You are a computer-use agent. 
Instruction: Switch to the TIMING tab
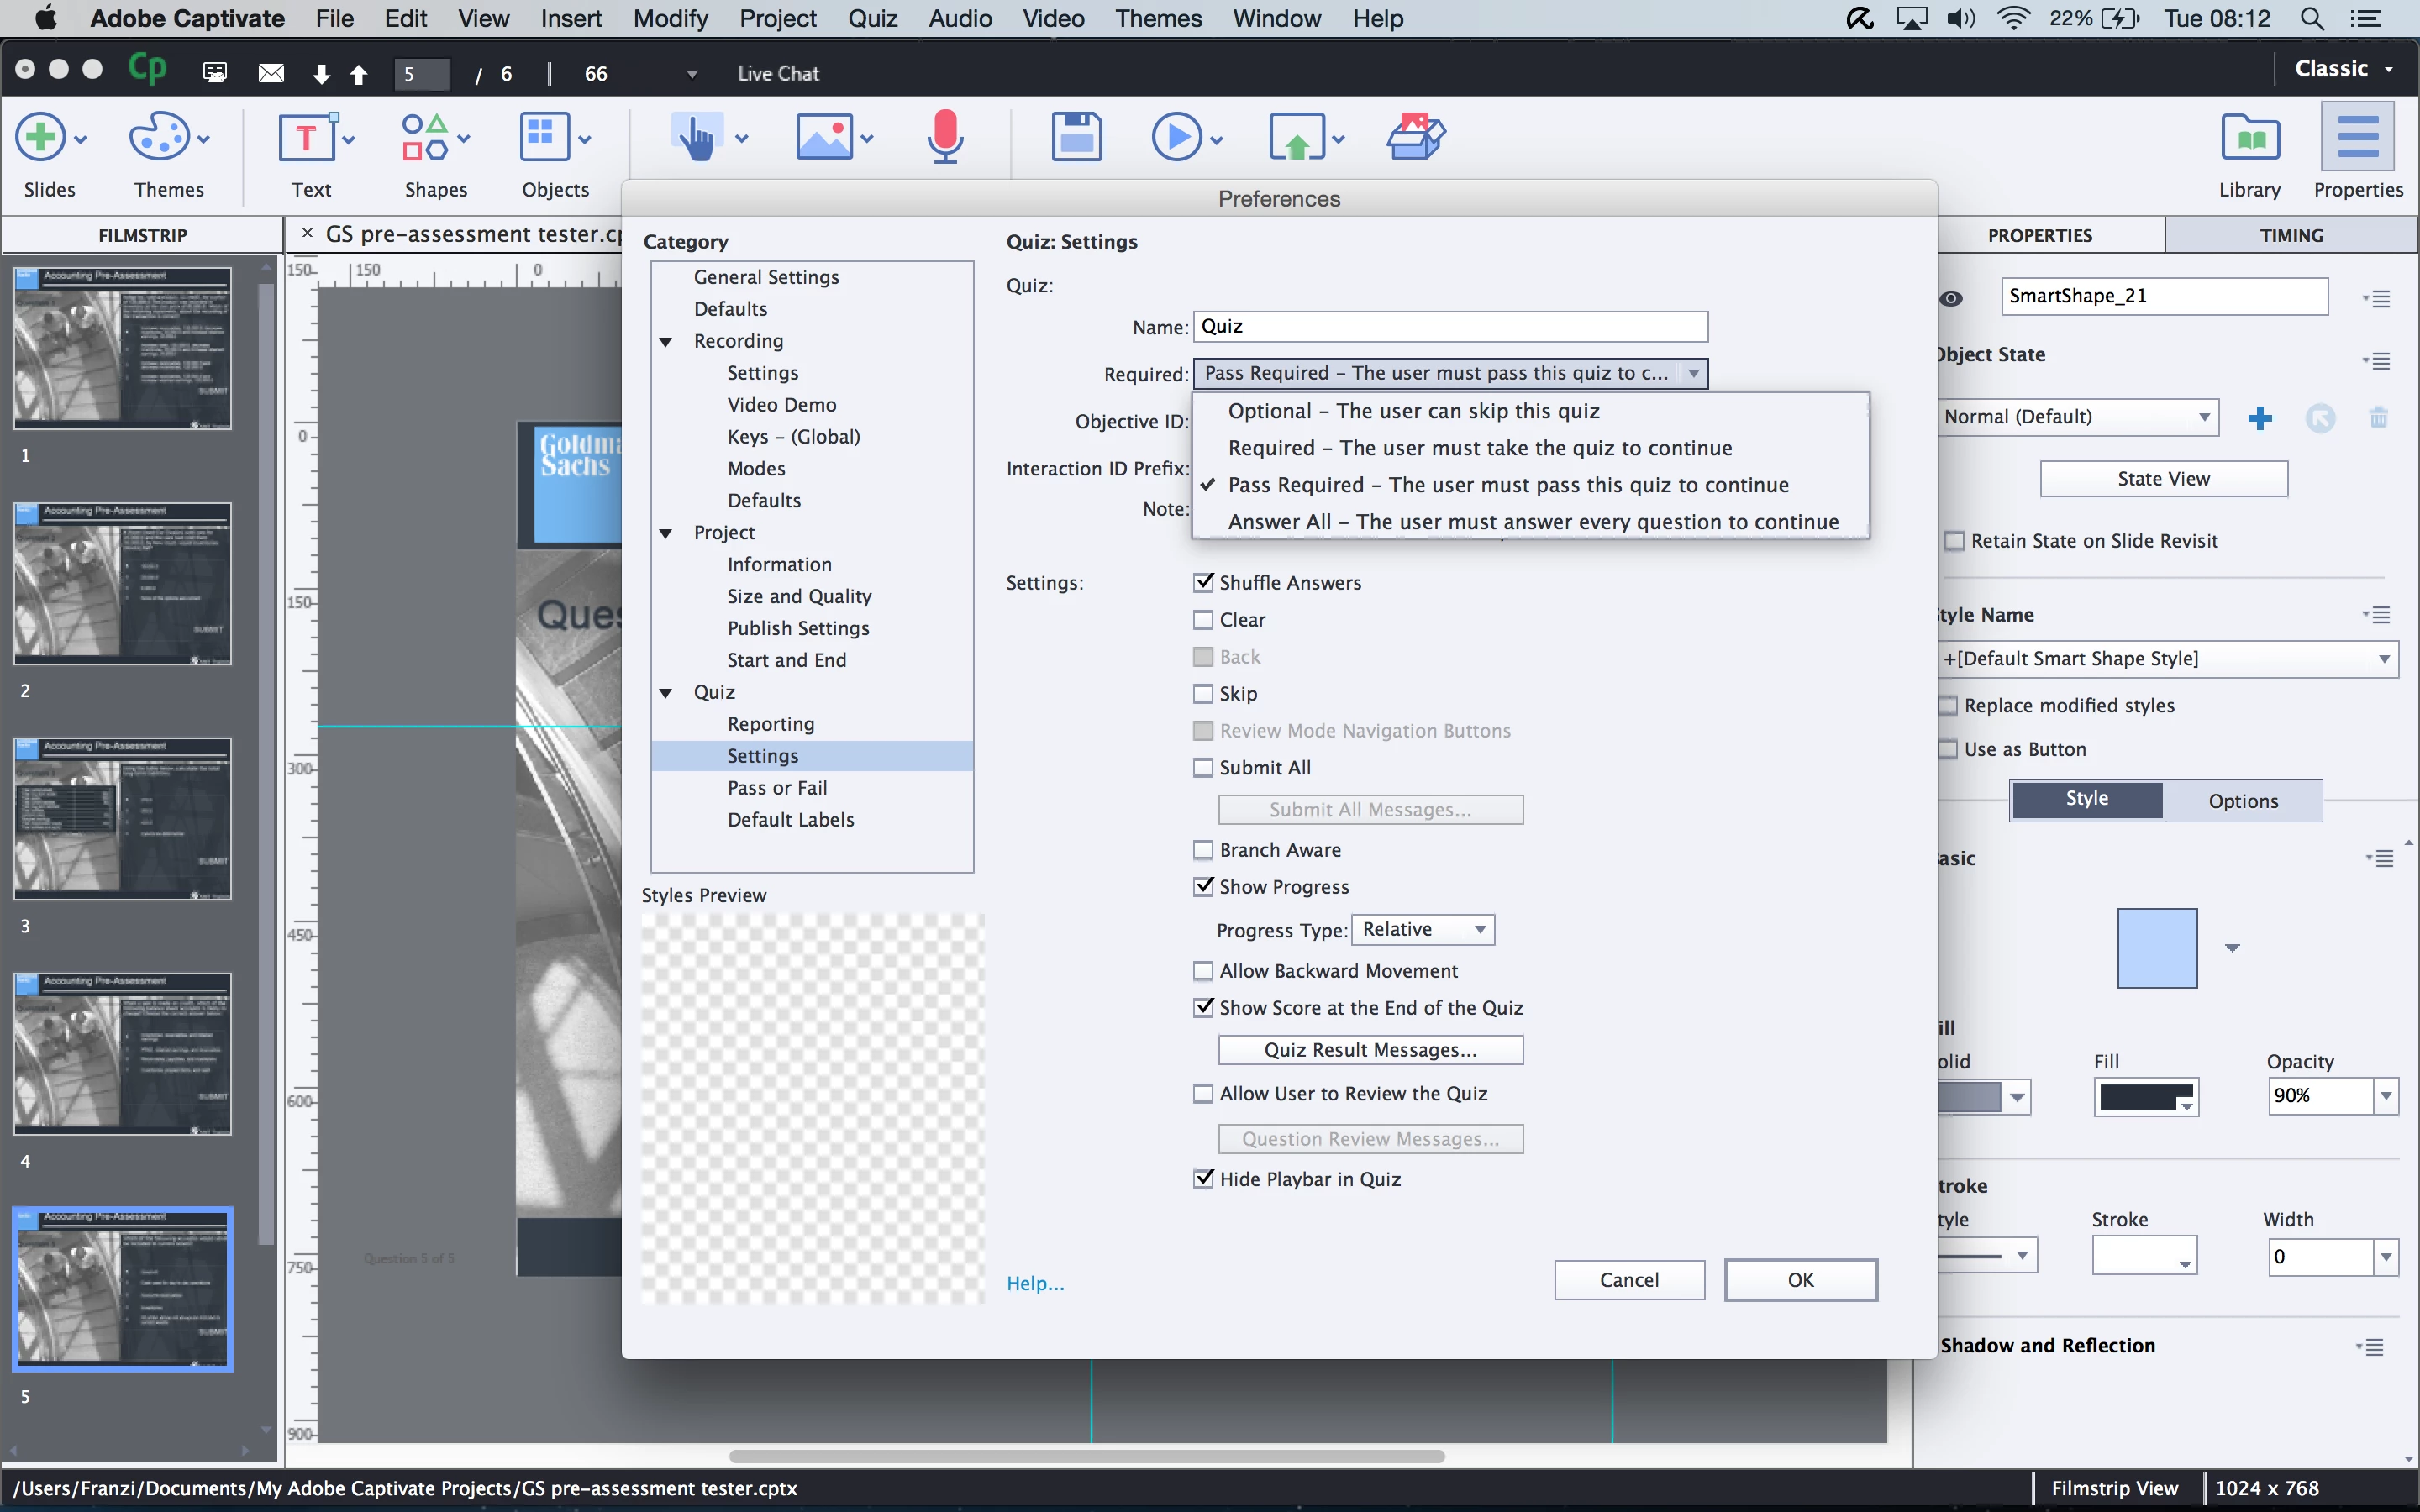point(2290,236)
